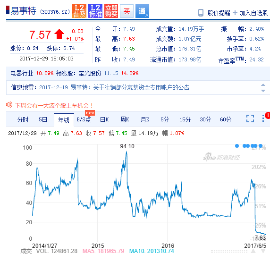Open the 下周会有一大波个股上车机会 promo link

point(54,105)
